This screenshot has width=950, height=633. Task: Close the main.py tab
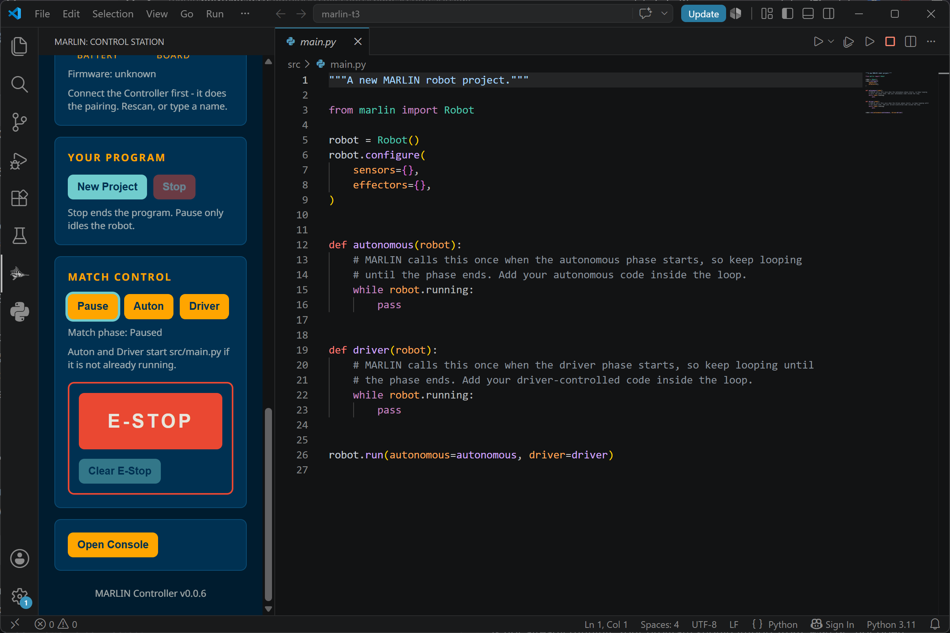358,41
